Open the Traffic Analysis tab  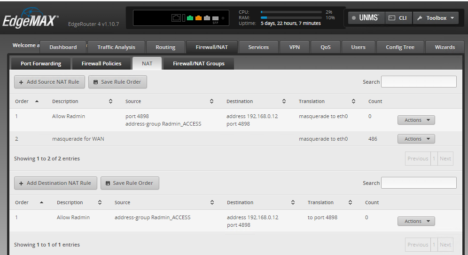tap(116, 47)
